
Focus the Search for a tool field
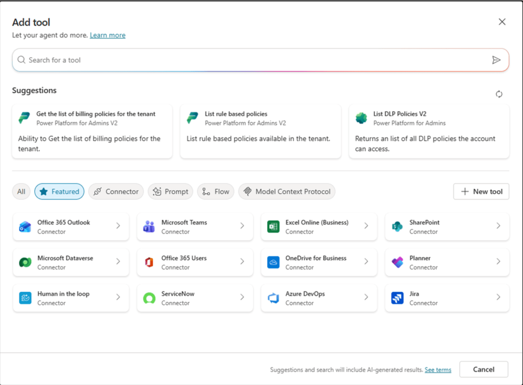tap(255, 60)
